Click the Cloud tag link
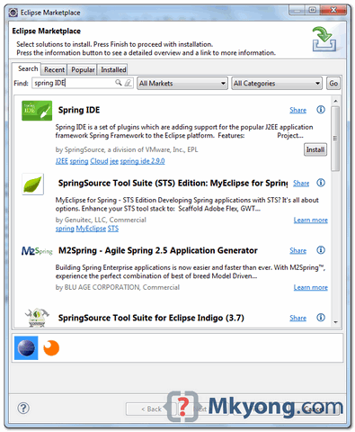The image size is (355, 432). tap(99, 161)
